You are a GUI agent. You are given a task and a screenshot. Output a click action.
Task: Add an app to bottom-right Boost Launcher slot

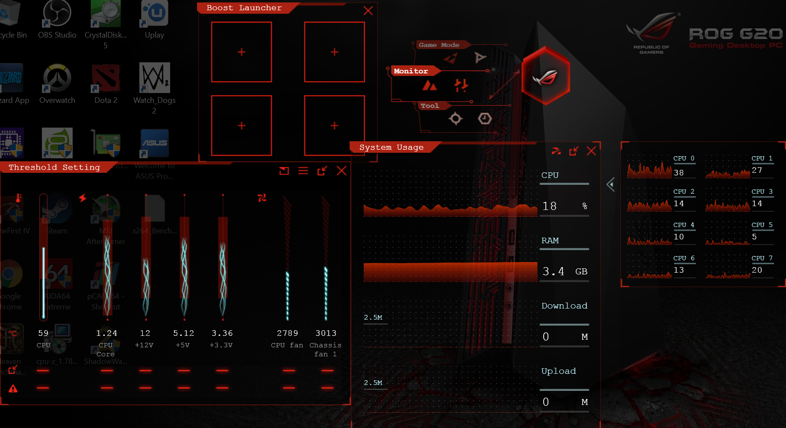coord(334,125)
